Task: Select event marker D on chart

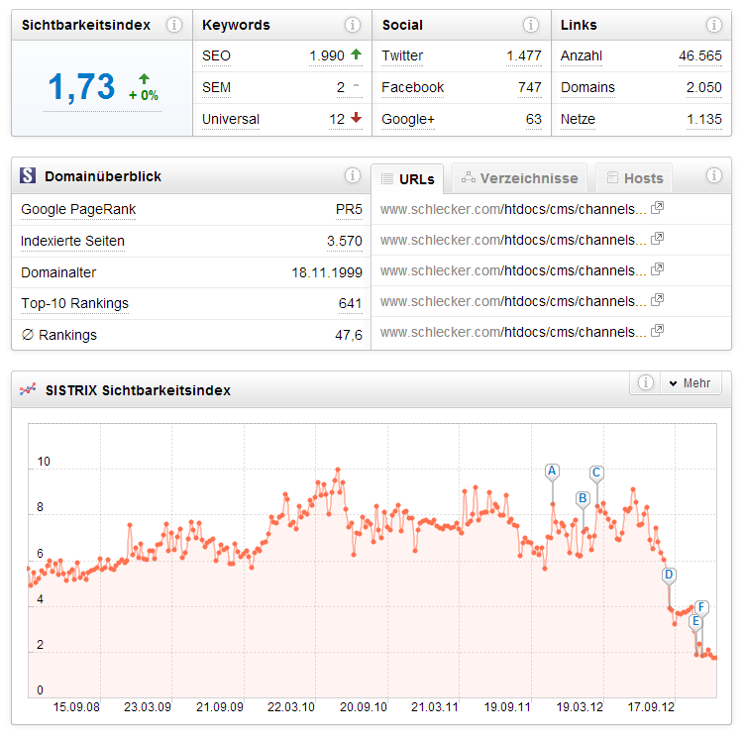Action: pyautogui.click(x=669, y=574)
